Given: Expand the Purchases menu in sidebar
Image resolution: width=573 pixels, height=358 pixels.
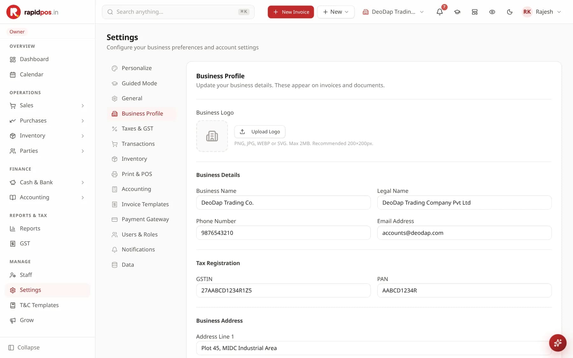Looking at the screenshot, I should [x=48, y=121].
